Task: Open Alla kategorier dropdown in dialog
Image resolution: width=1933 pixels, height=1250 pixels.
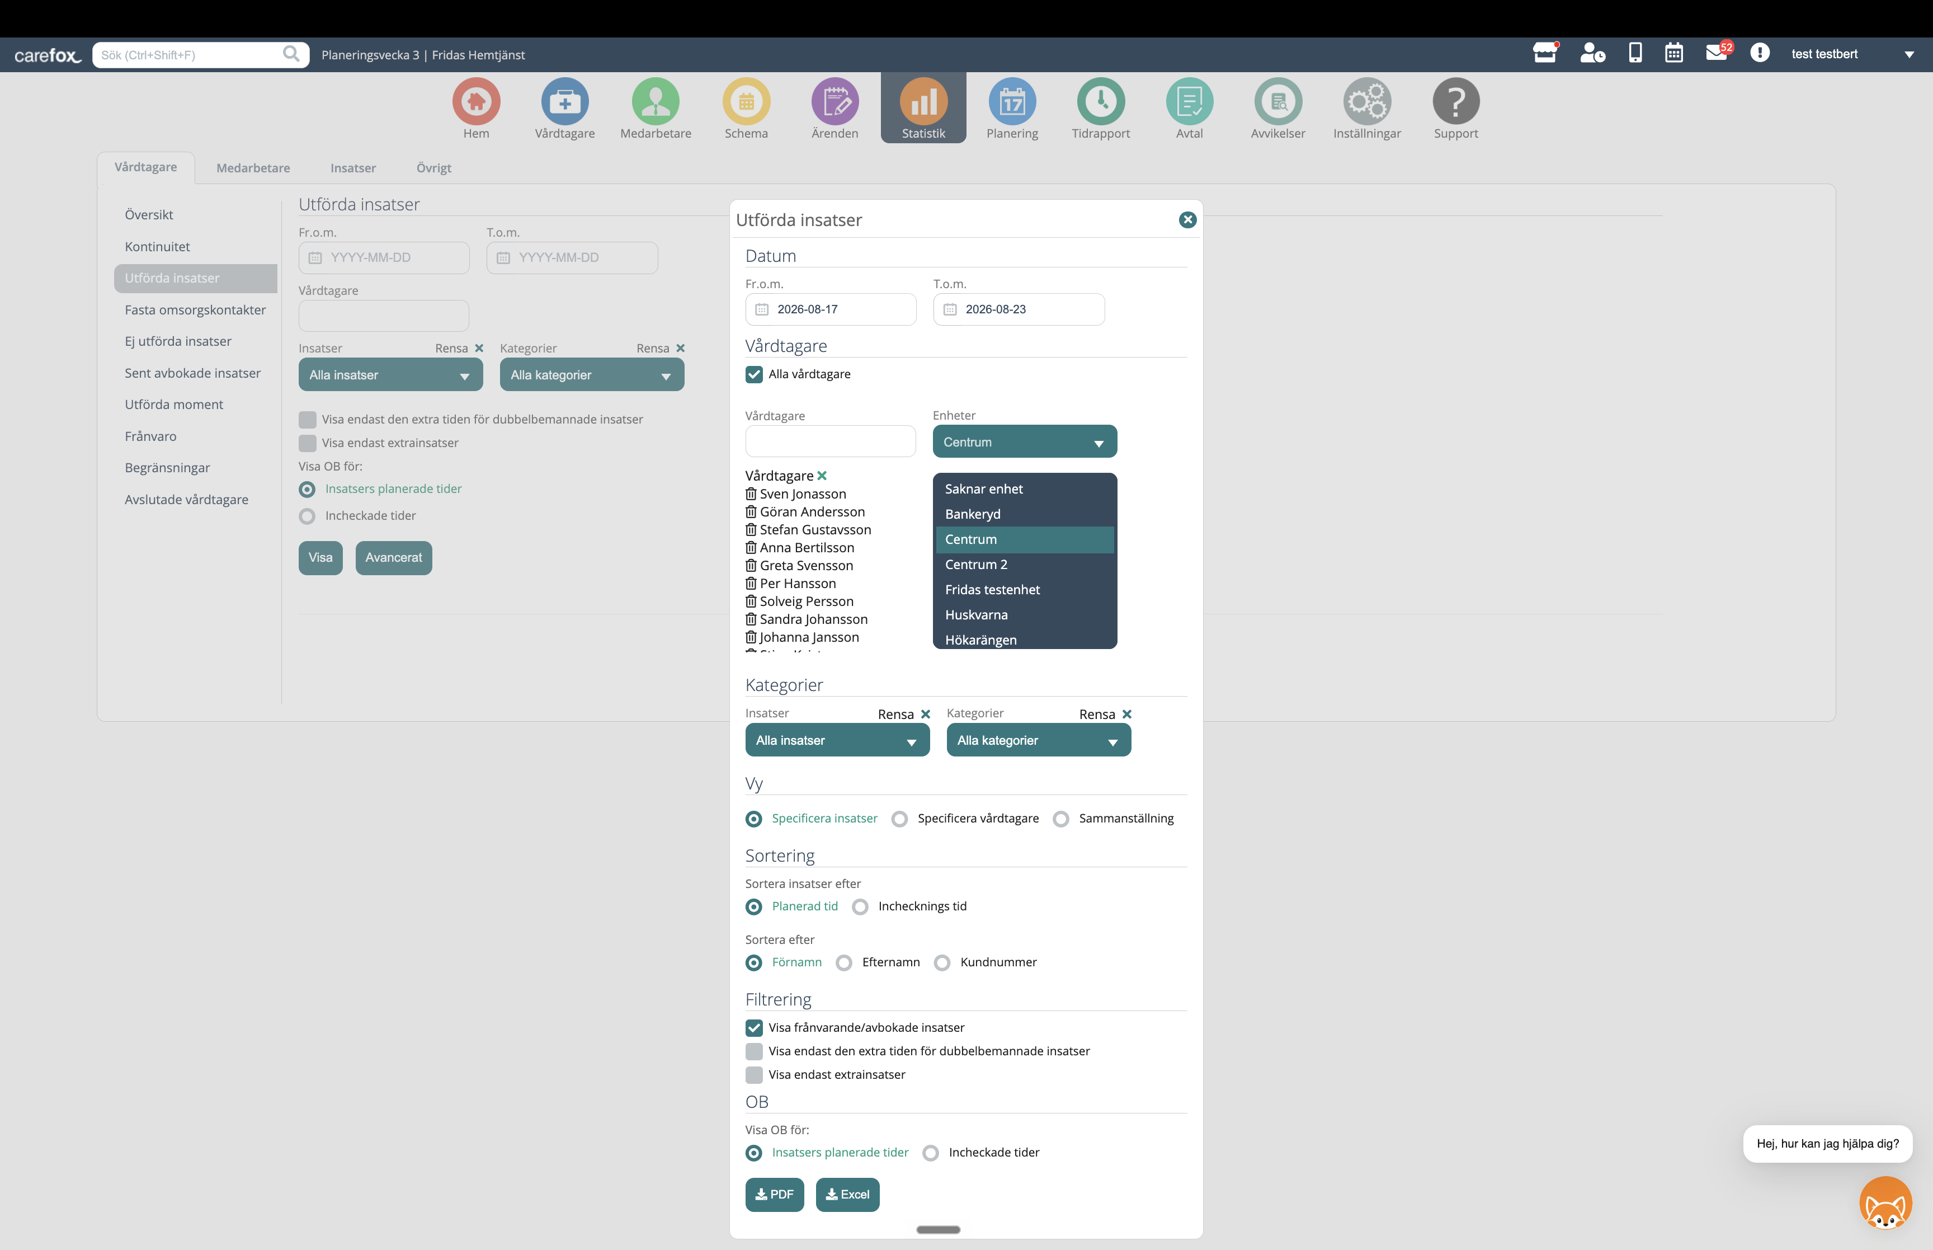Action: [x=1038, y=740]
